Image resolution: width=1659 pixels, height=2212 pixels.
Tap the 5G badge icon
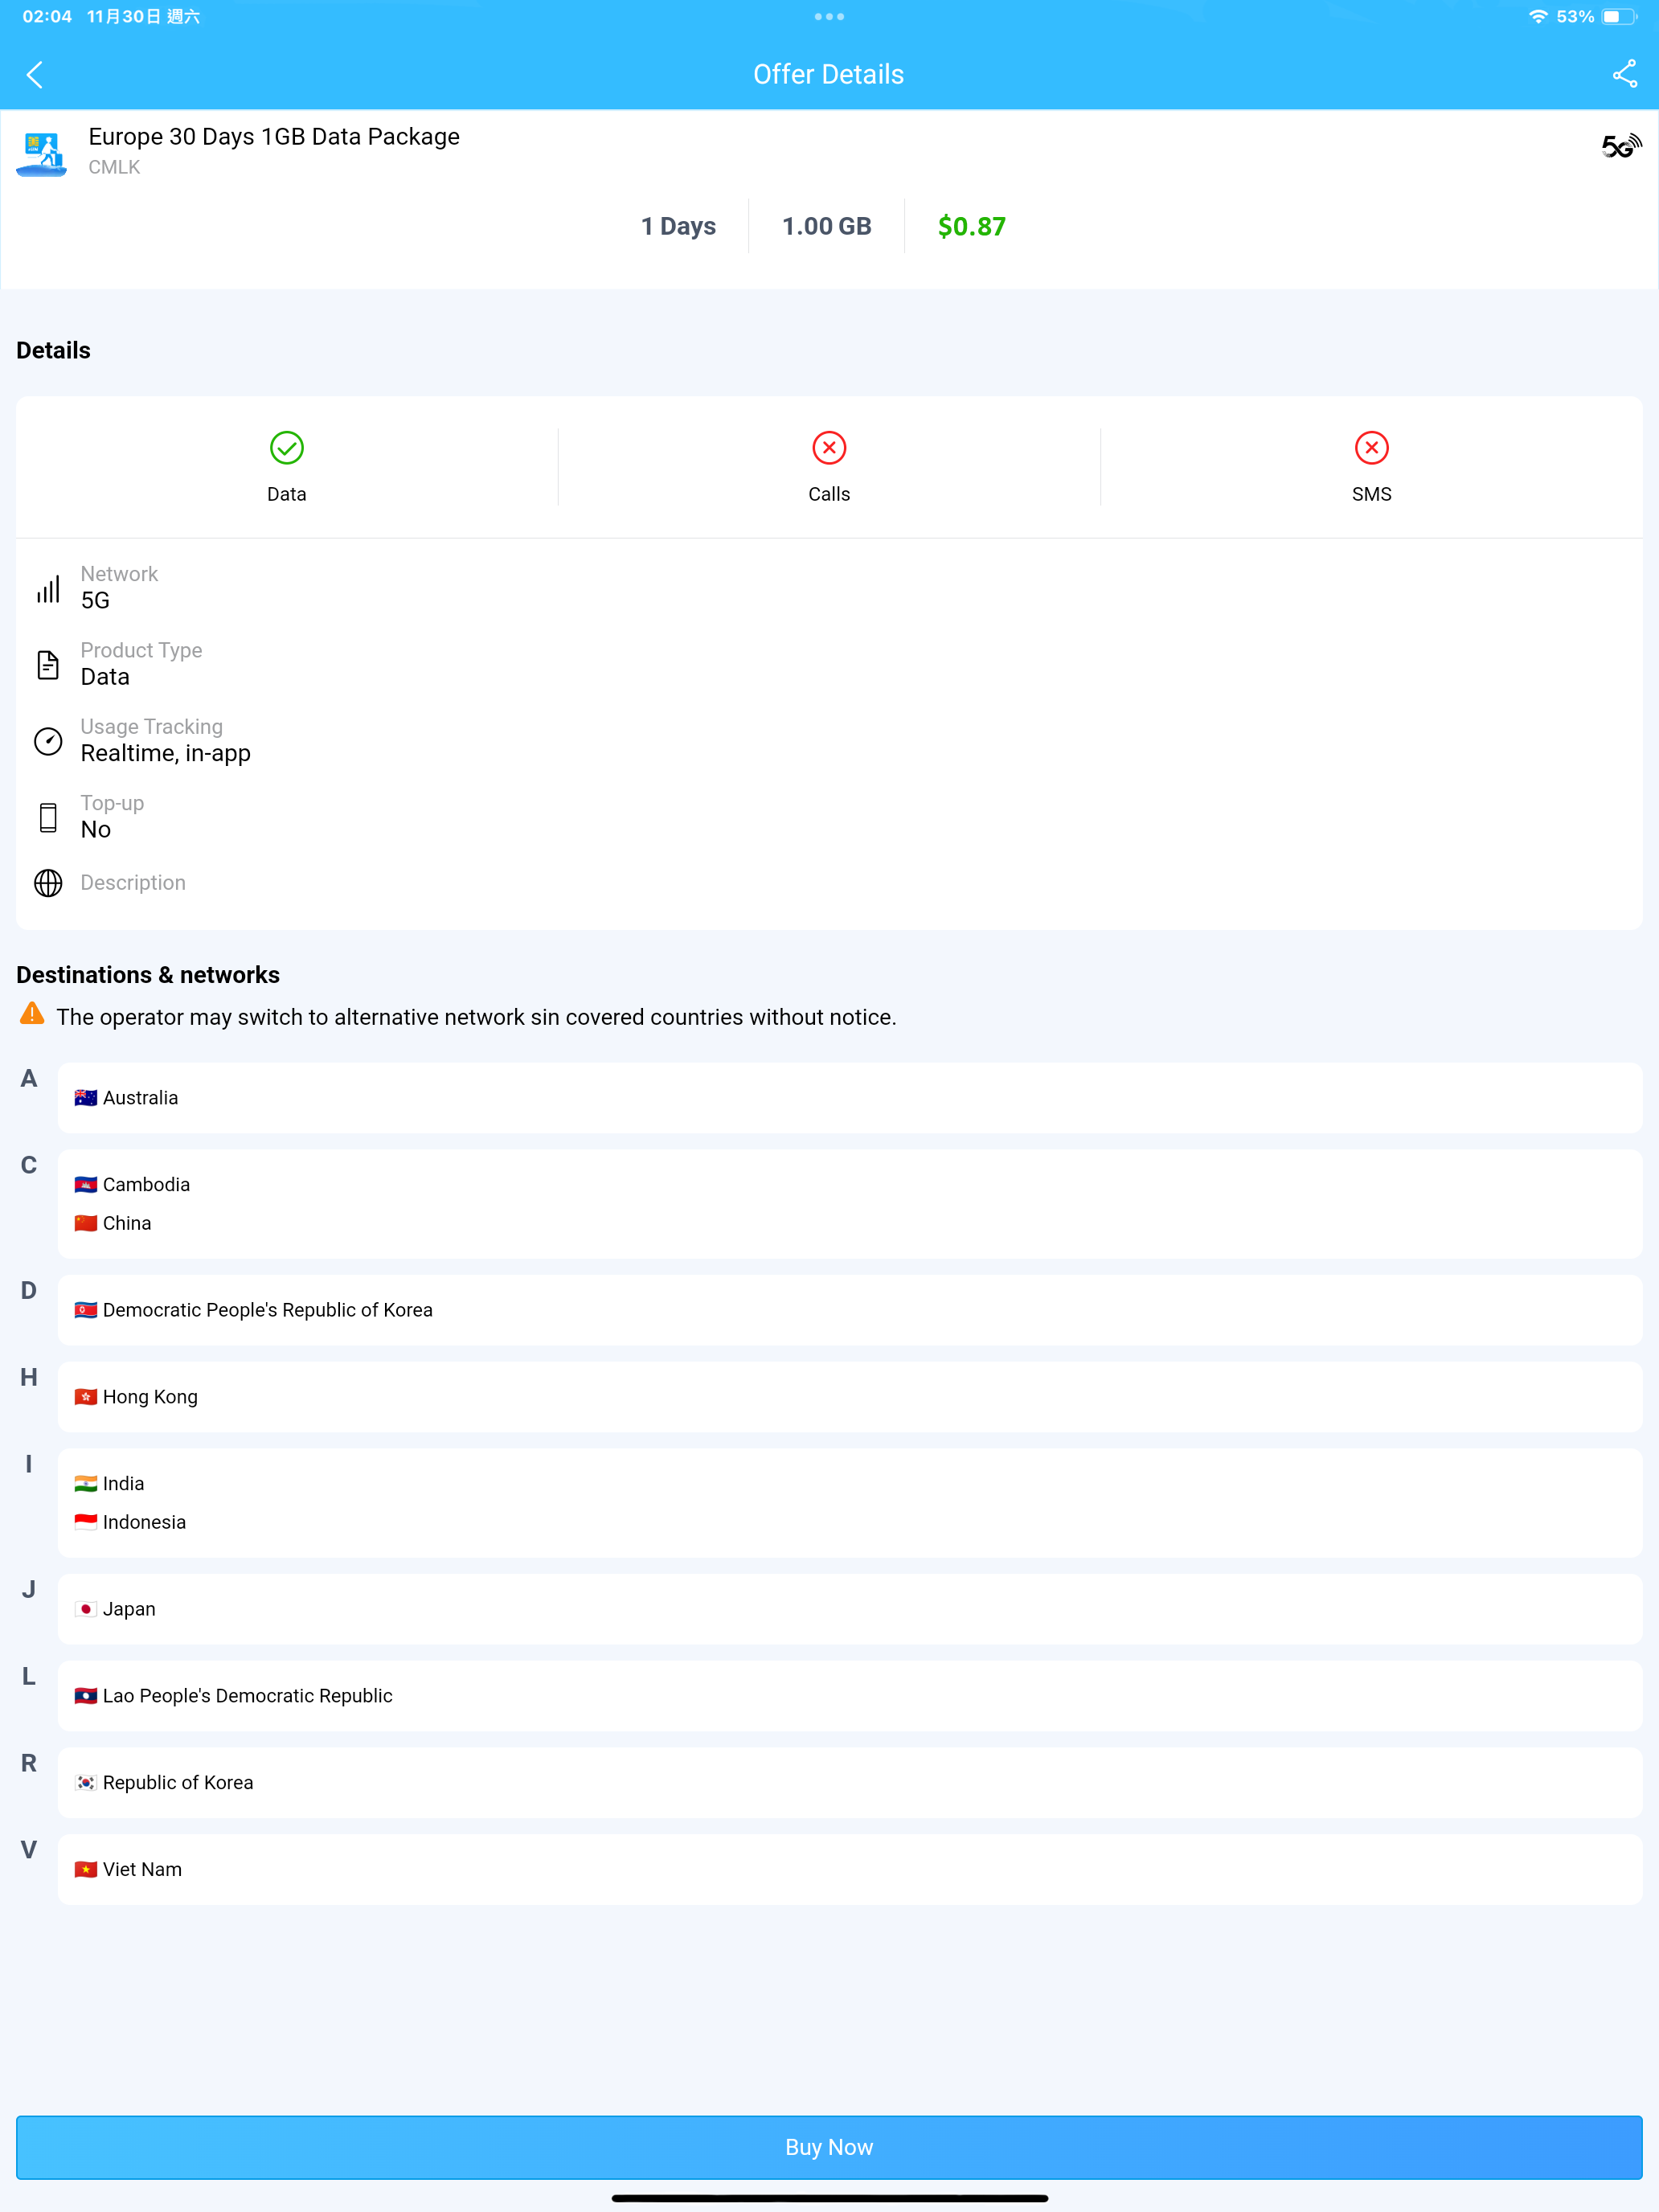(x=1621, y=146)
